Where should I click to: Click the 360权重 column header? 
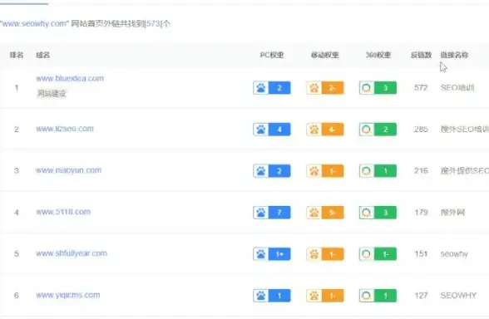(x=378, y=55)
